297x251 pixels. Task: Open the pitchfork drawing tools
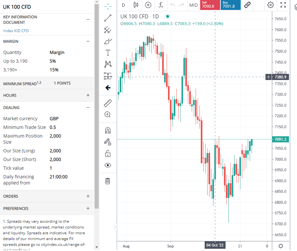(108, 30)
